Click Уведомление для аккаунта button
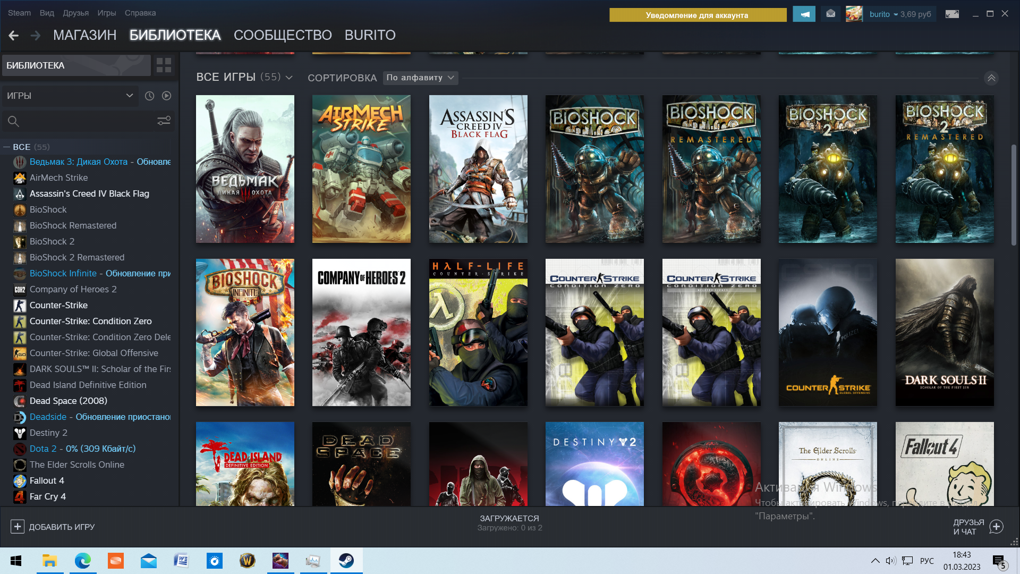 coord(698,15)
